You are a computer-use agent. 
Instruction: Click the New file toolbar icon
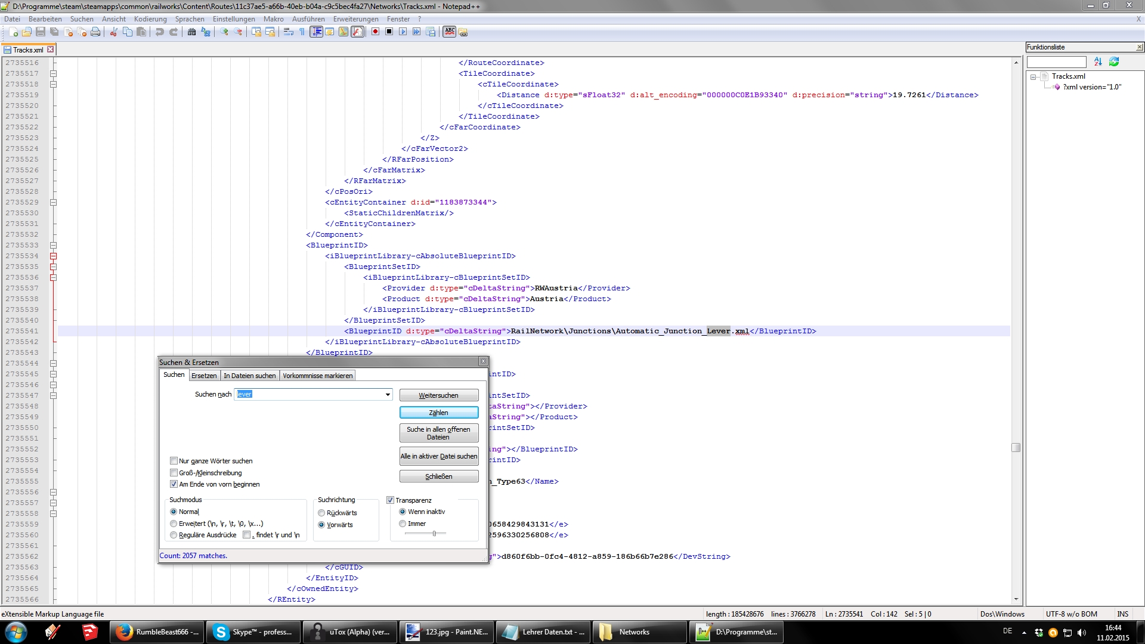13,32
